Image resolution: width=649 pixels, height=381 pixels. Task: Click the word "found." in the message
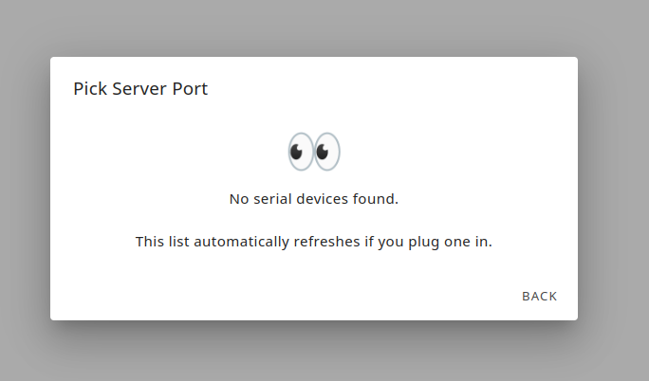[377, 199]
